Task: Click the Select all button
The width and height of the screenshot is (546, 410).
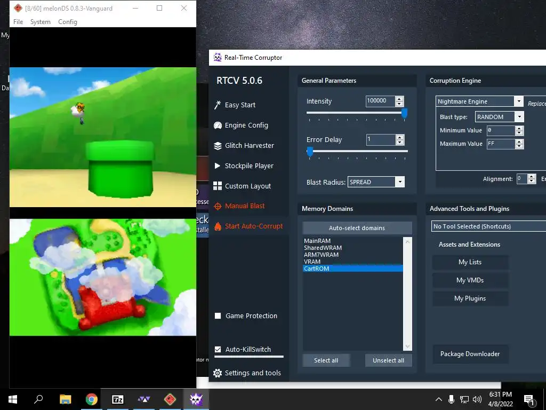Action: [326, 360]
